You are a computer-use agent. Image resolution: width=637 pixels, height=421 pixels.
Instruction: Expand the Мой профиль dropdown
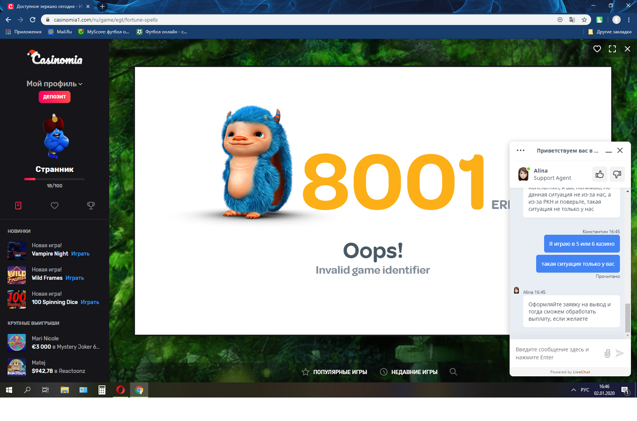[55, 84]
